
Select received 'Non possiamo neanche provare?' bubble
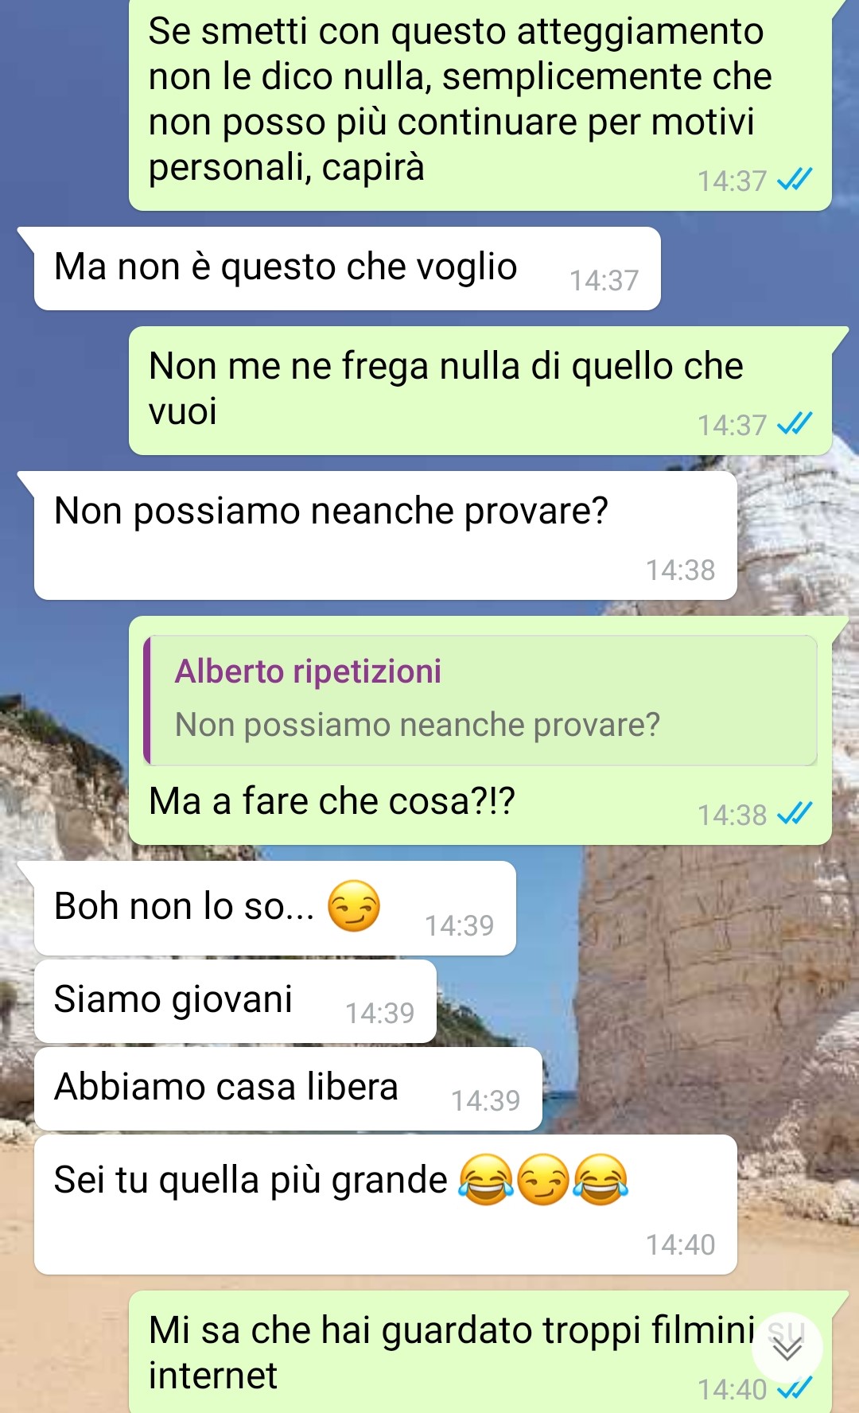pyautogui.click(x=385, y=535)
